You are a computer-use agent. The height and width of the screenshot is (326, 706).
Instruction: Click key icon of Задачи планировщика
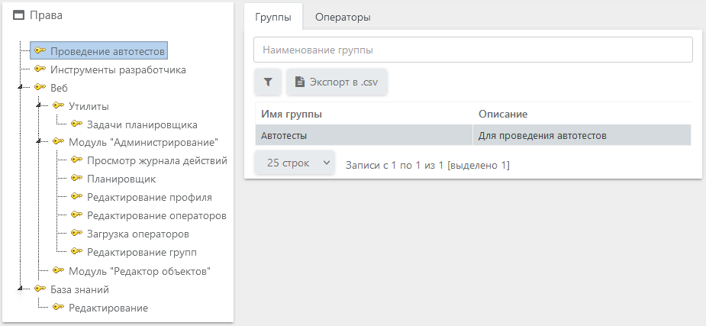(76, 124)
